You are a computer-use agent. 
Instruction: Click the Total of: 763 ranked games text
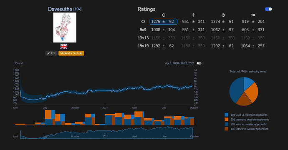[x=248, y=72]
